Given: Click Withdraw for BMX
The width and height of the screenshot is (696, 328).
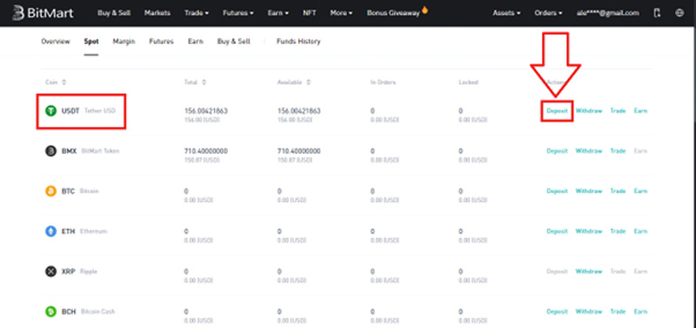Looking at the screenshot, I should tap(589, 151).
